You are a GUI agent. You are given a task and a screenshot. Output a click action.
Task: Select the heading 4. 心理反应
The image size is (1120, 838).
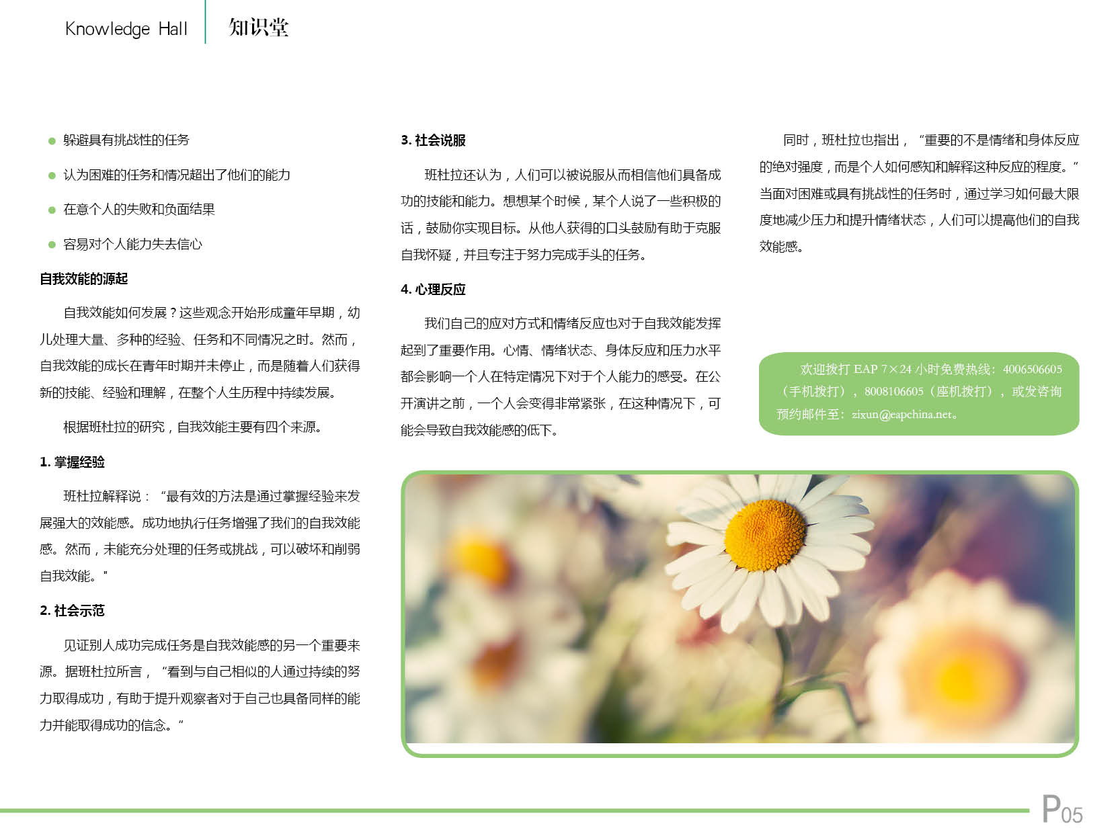[433, 290]
